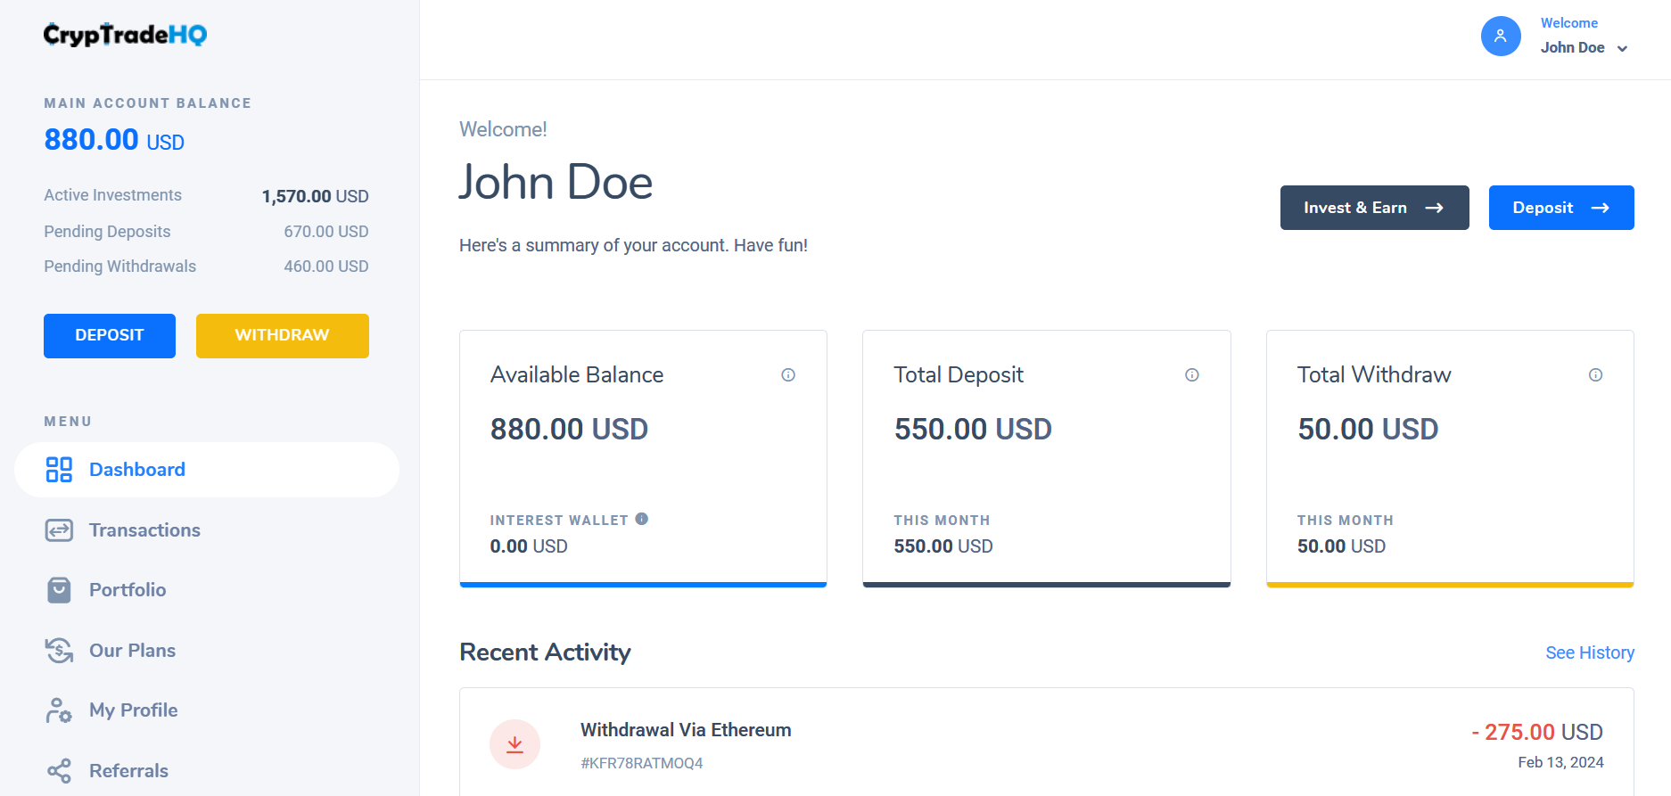Open the See History link
Viewport: 1671px width, 796px height.
point(1589,652)
